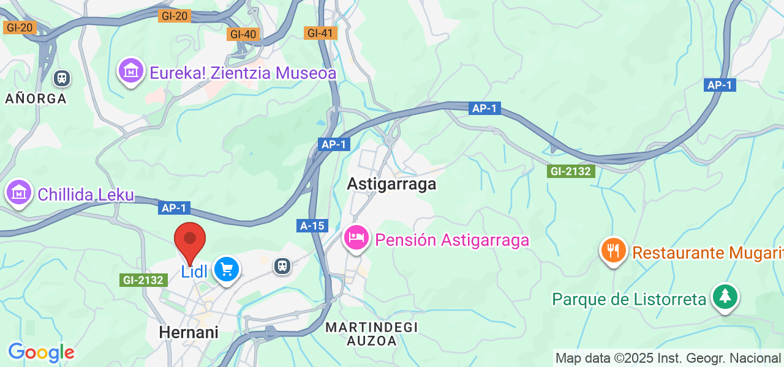The image size is (784, 367).
Task: Click the Restaurante Mugaritz fork-and-knife icon
Action: 613,251
